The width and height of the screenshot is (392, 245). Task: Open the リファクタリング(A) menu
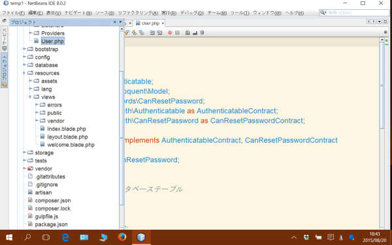[x=138, y=13]
